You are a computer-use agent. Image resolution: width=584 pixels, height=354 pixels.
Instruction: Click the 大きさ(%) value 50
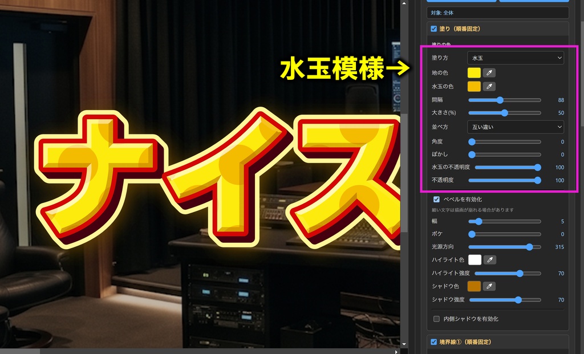pyautogui.click(x=561, y=113)
